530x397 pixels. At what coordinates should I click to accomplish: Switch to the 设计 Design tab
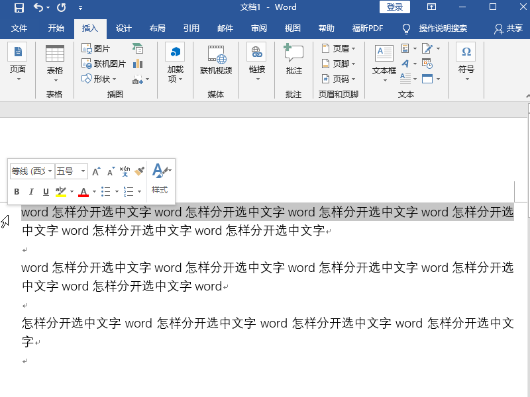tap(123, 28)
